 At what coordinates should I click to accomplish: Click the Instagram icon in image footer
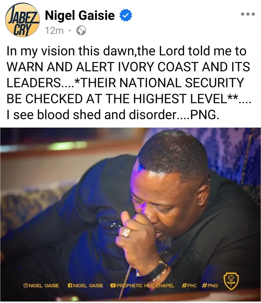(25, 285)
